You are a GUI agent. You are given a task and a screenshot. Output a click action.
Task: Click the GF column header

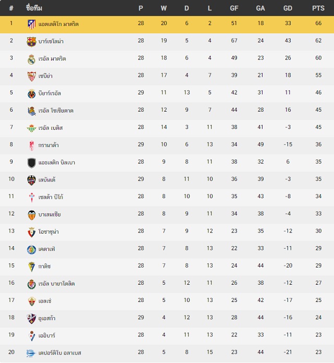[234, 8]
